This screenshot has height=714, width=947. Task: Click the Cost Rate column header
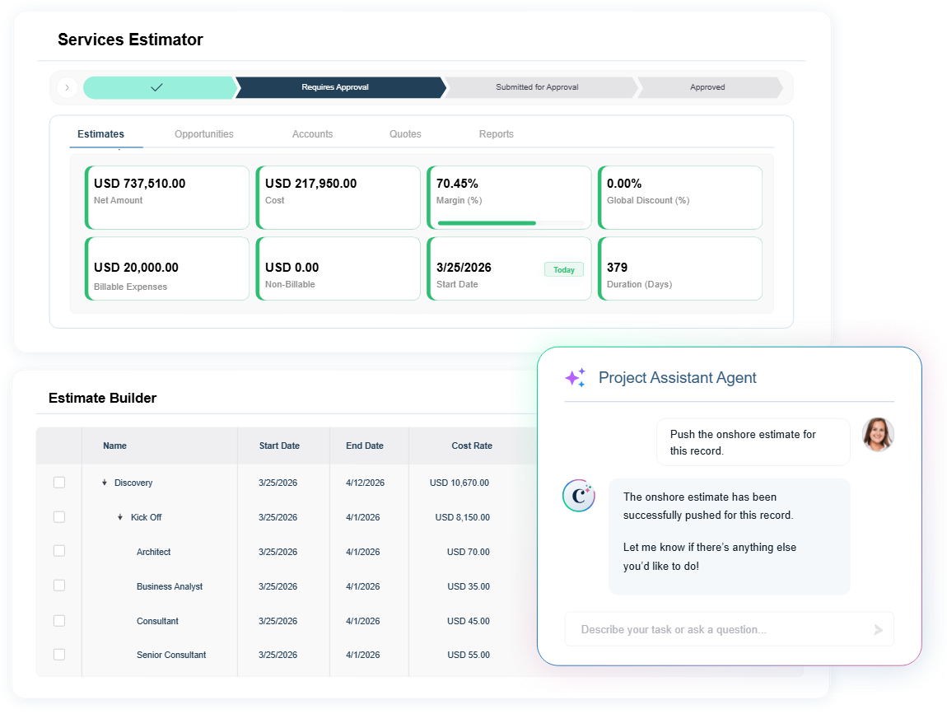click(x=472, y=446)
